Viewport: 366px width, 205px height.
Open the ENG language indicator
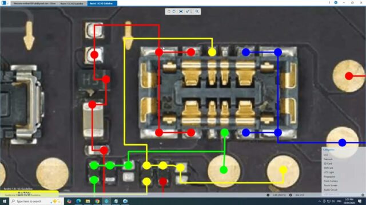(x=339, y=201)
